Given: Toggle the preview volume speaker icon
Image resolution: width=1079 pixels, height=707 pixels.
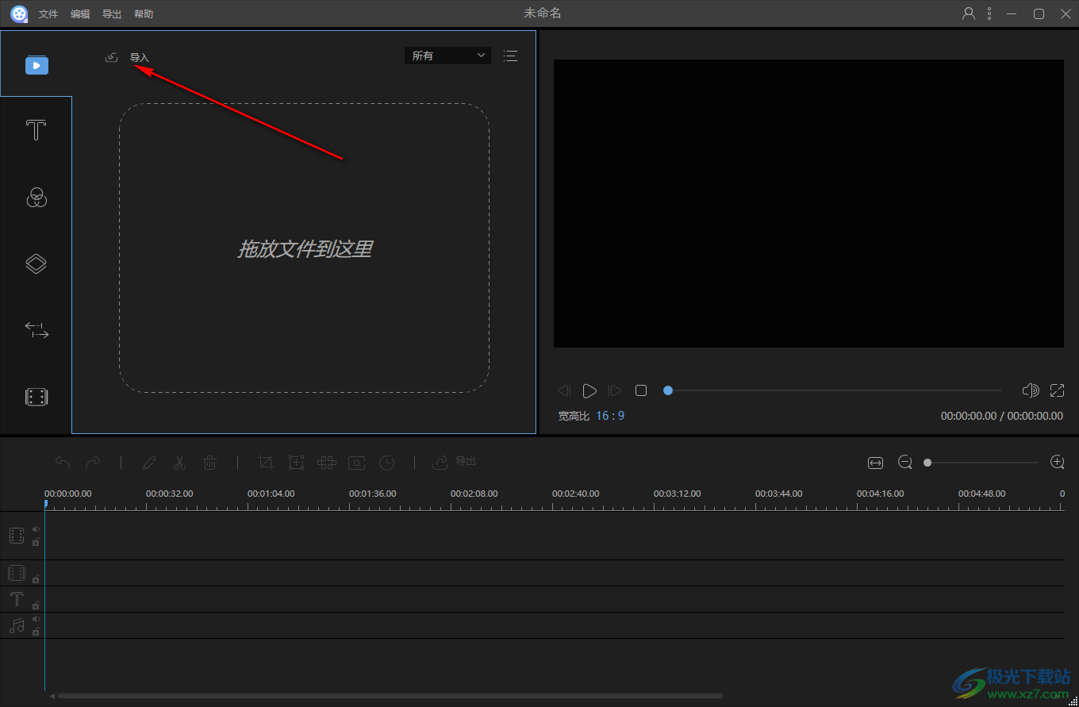Looking at the screenshot, I should pos(1031,390).
